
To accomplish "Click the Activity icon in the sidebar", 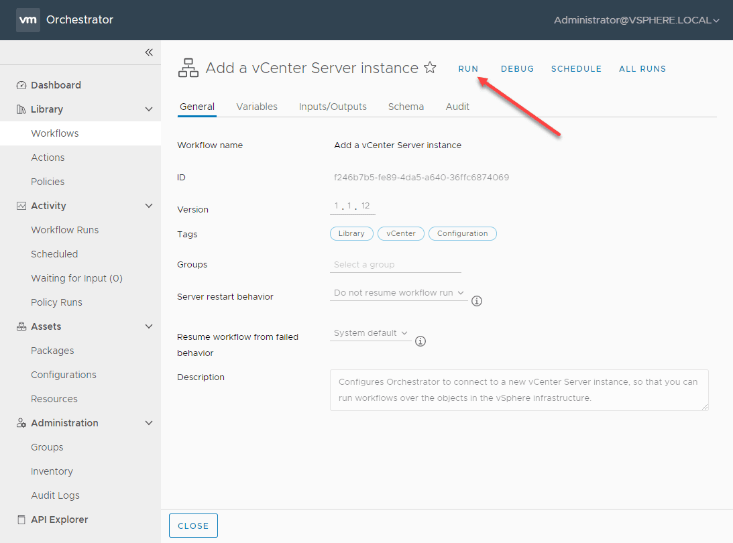I will point(20,206).
